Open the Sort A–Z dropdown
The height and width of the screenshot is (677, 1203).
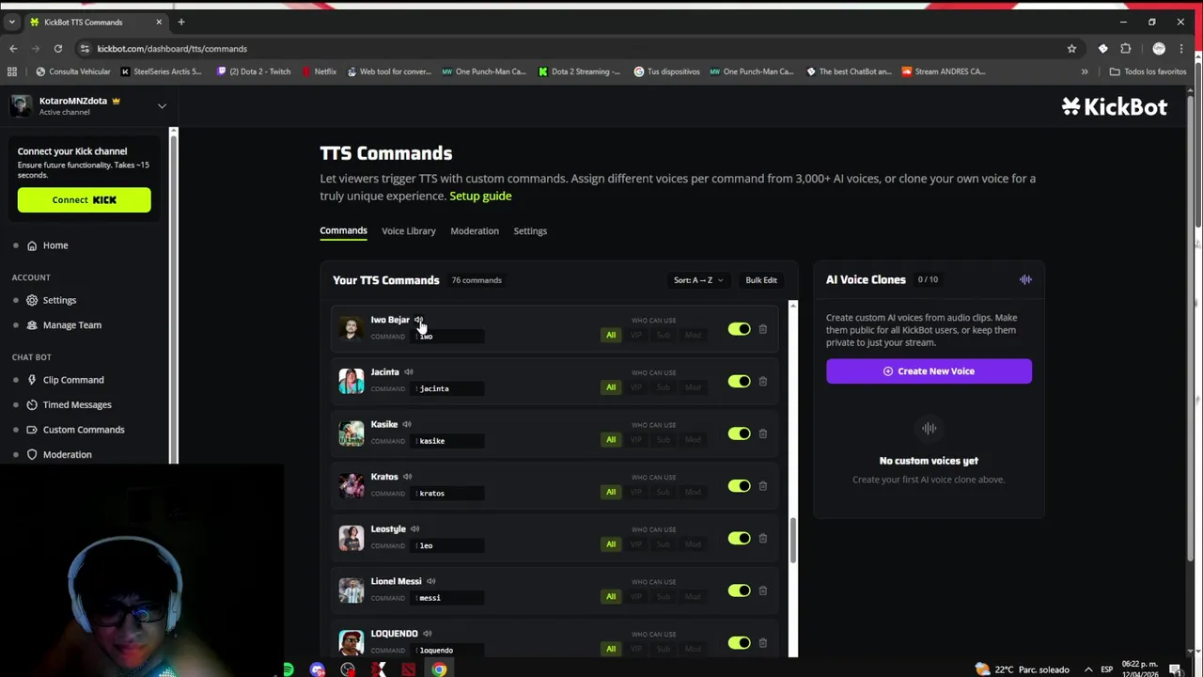(698, 280)
